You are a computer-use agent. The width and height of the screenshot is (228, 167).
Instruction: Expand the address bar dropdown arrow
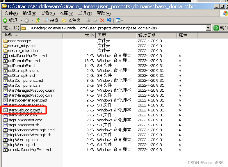tap(209, 28)
